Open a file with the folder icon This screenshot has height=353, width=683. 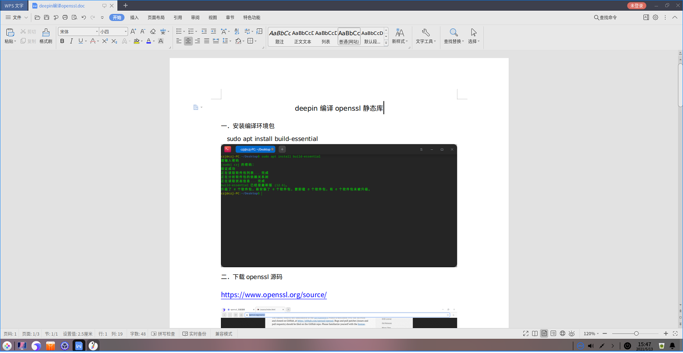pos(37,17)
